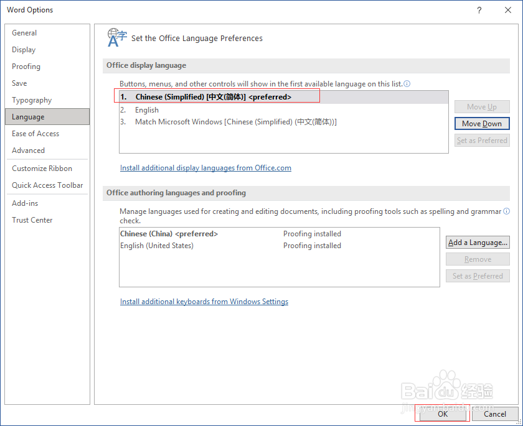Select Chinese (China) authoring language row
Viewport: 523px width, 426px height.
point(279,234)
